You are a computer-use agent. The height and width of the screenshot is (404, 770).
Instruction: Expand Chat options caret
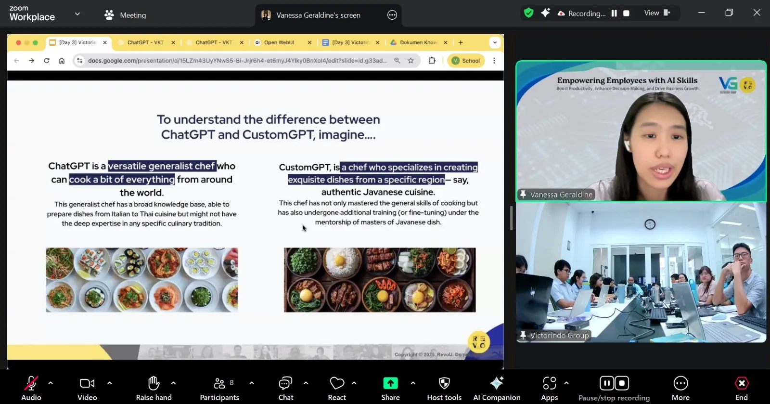click(306, 383)
